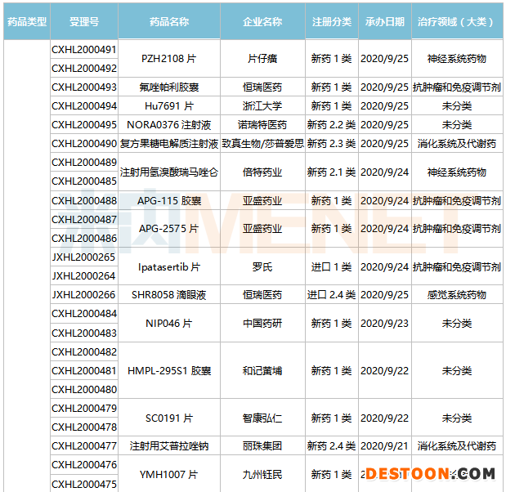
Task: Select the 企业名称 column header
Action: 262,21
